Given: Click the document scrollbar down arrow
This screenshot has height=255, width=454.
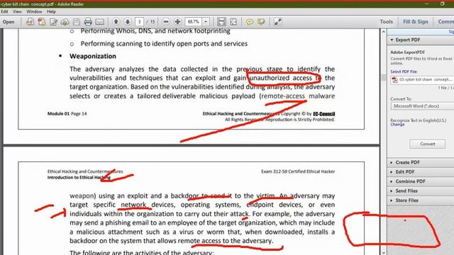Looking at the screenshot, I should [x=383, y=252].
